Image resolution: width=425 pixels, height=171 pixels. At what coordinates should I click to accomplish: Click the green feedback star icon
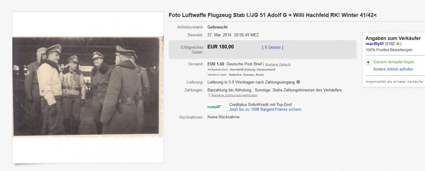coord(398,44)
